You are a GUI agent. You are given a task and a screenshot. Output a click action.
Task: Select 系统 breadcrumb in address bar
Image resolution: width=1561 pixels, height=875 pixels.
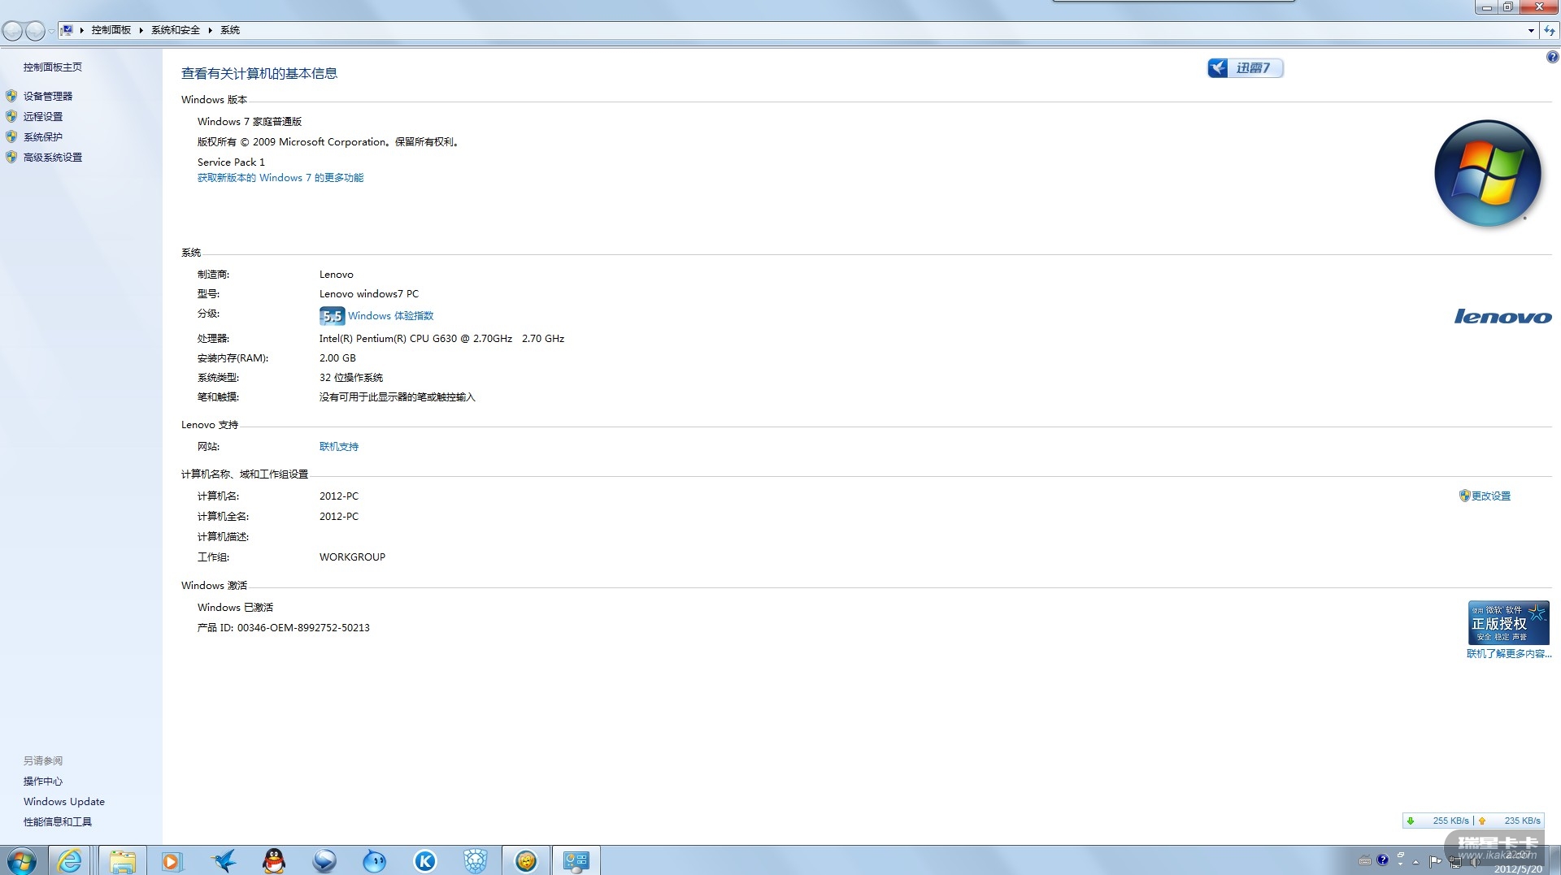point(230,30)
